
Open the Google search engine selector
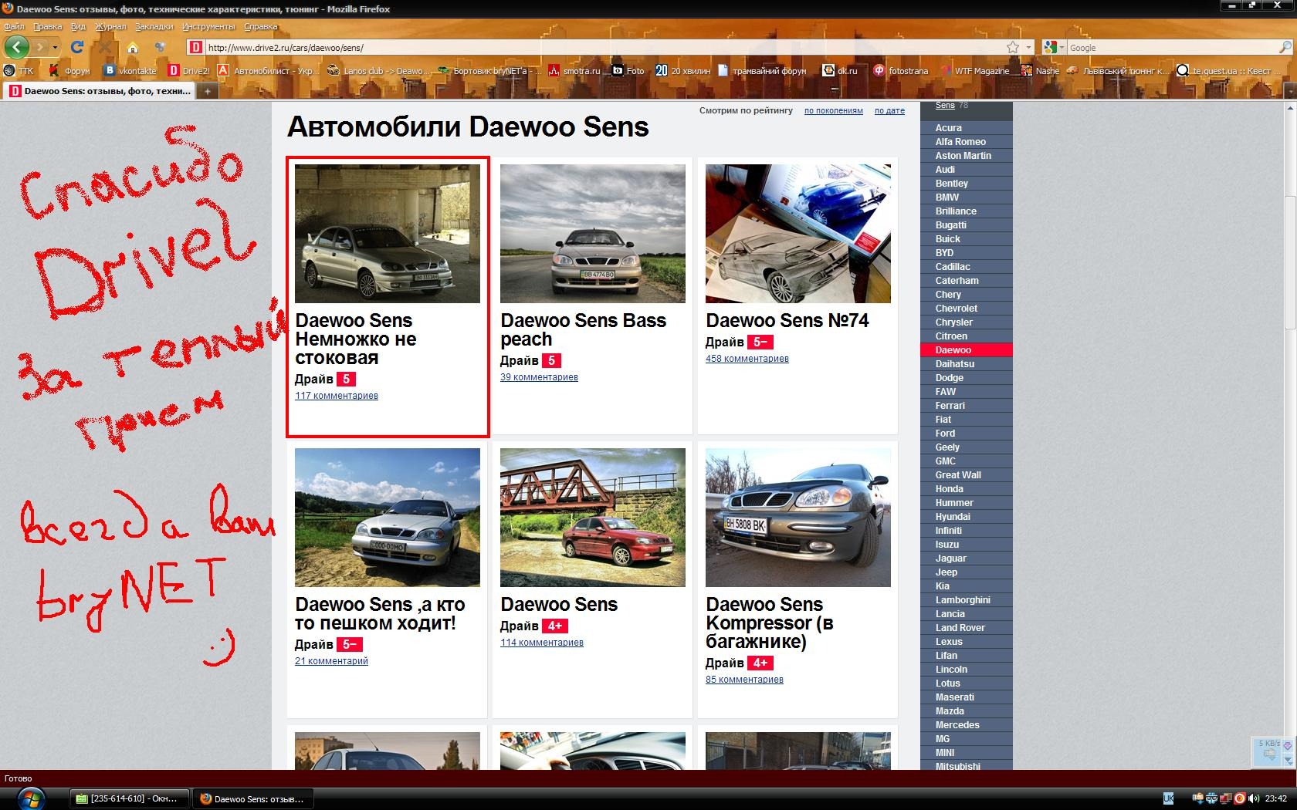click(1054, 47)
